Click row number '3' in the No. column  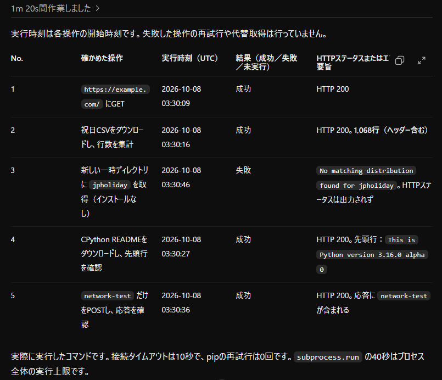[x=13, y=170]
